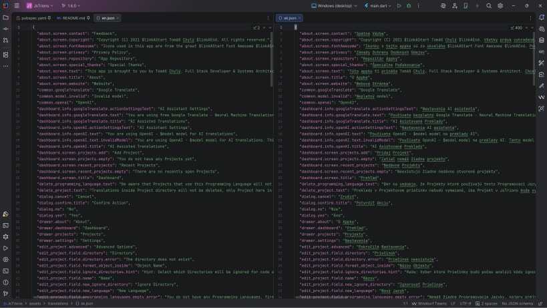The height and width of the screenshot is (308, 547).
Task: Show the 2 typos inspection widget in en.json
Action: tap(256, 27)
